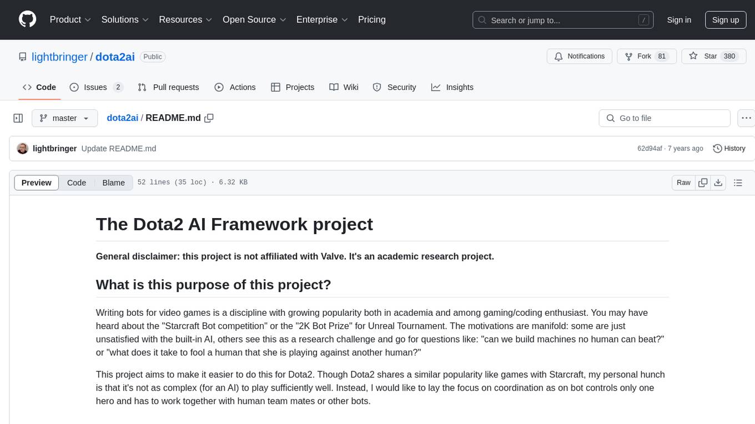Image resolution: width=755 pixels, height=424 pixels.
Task: Open the GitHub logo home link
Action: tap(27, 19)
